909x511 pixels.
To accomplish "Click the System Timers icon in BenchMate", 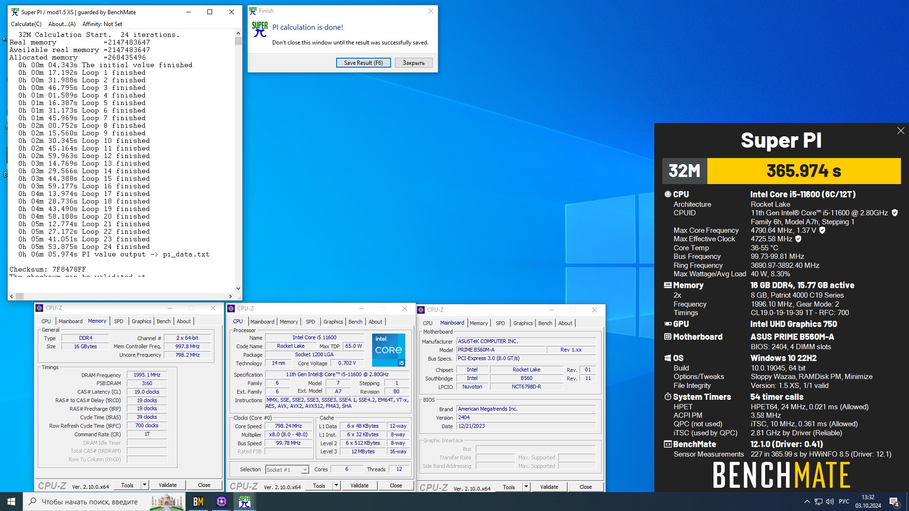I will point(668,396).
